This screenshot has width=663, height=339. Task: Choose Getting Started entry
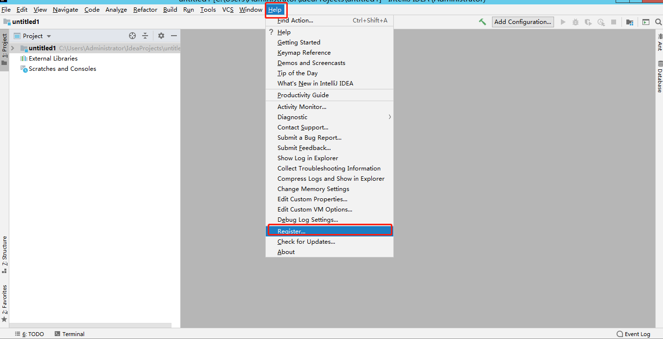click(x=329, y=42)
